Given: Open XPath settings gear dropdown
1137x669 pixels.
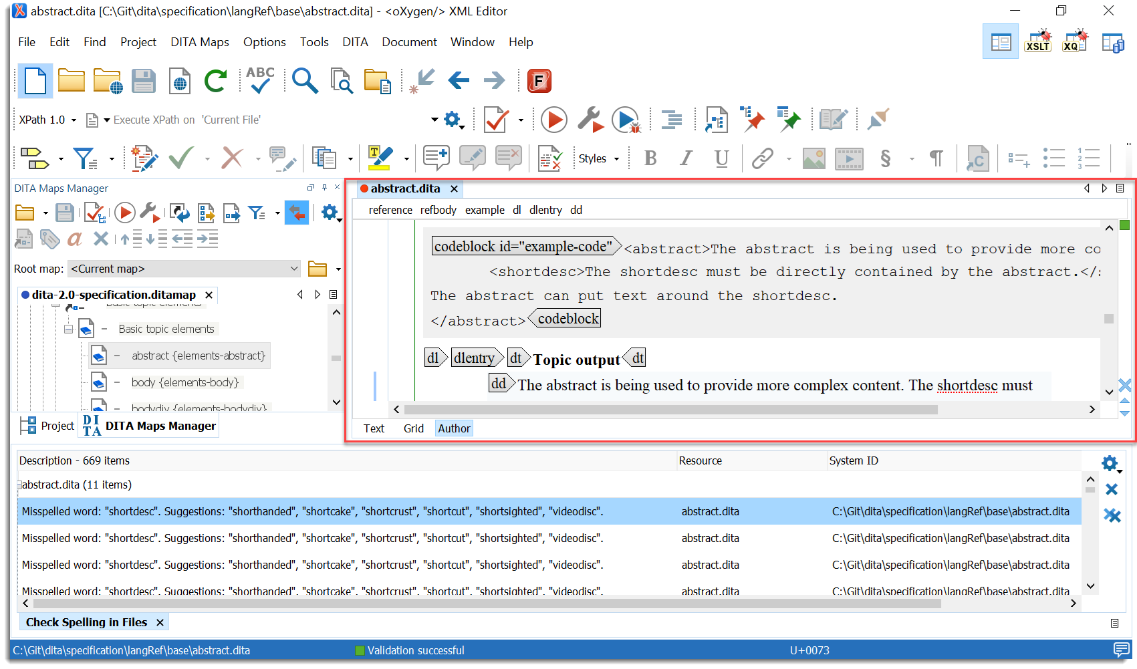Looking at the screenshot, I should coord(454,120).
